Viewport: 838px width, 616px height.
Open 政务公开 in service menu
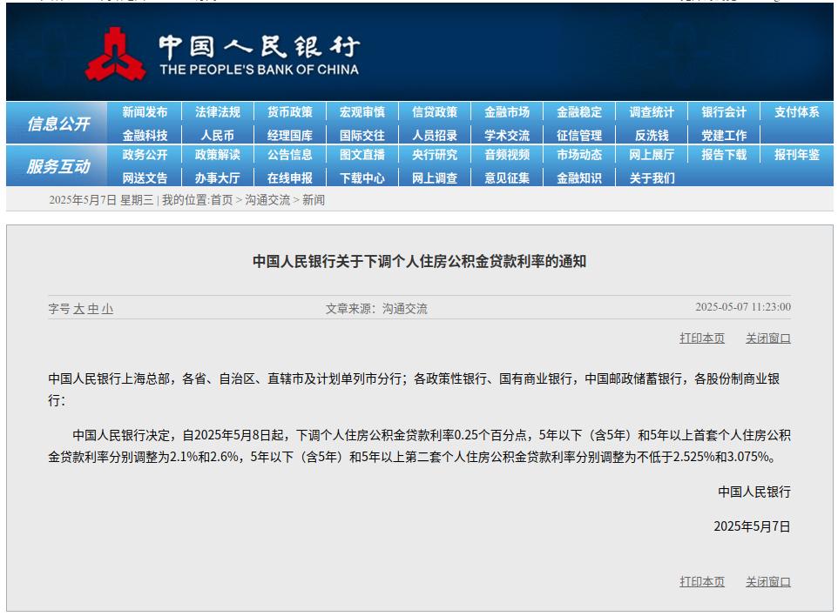(145, 155)
